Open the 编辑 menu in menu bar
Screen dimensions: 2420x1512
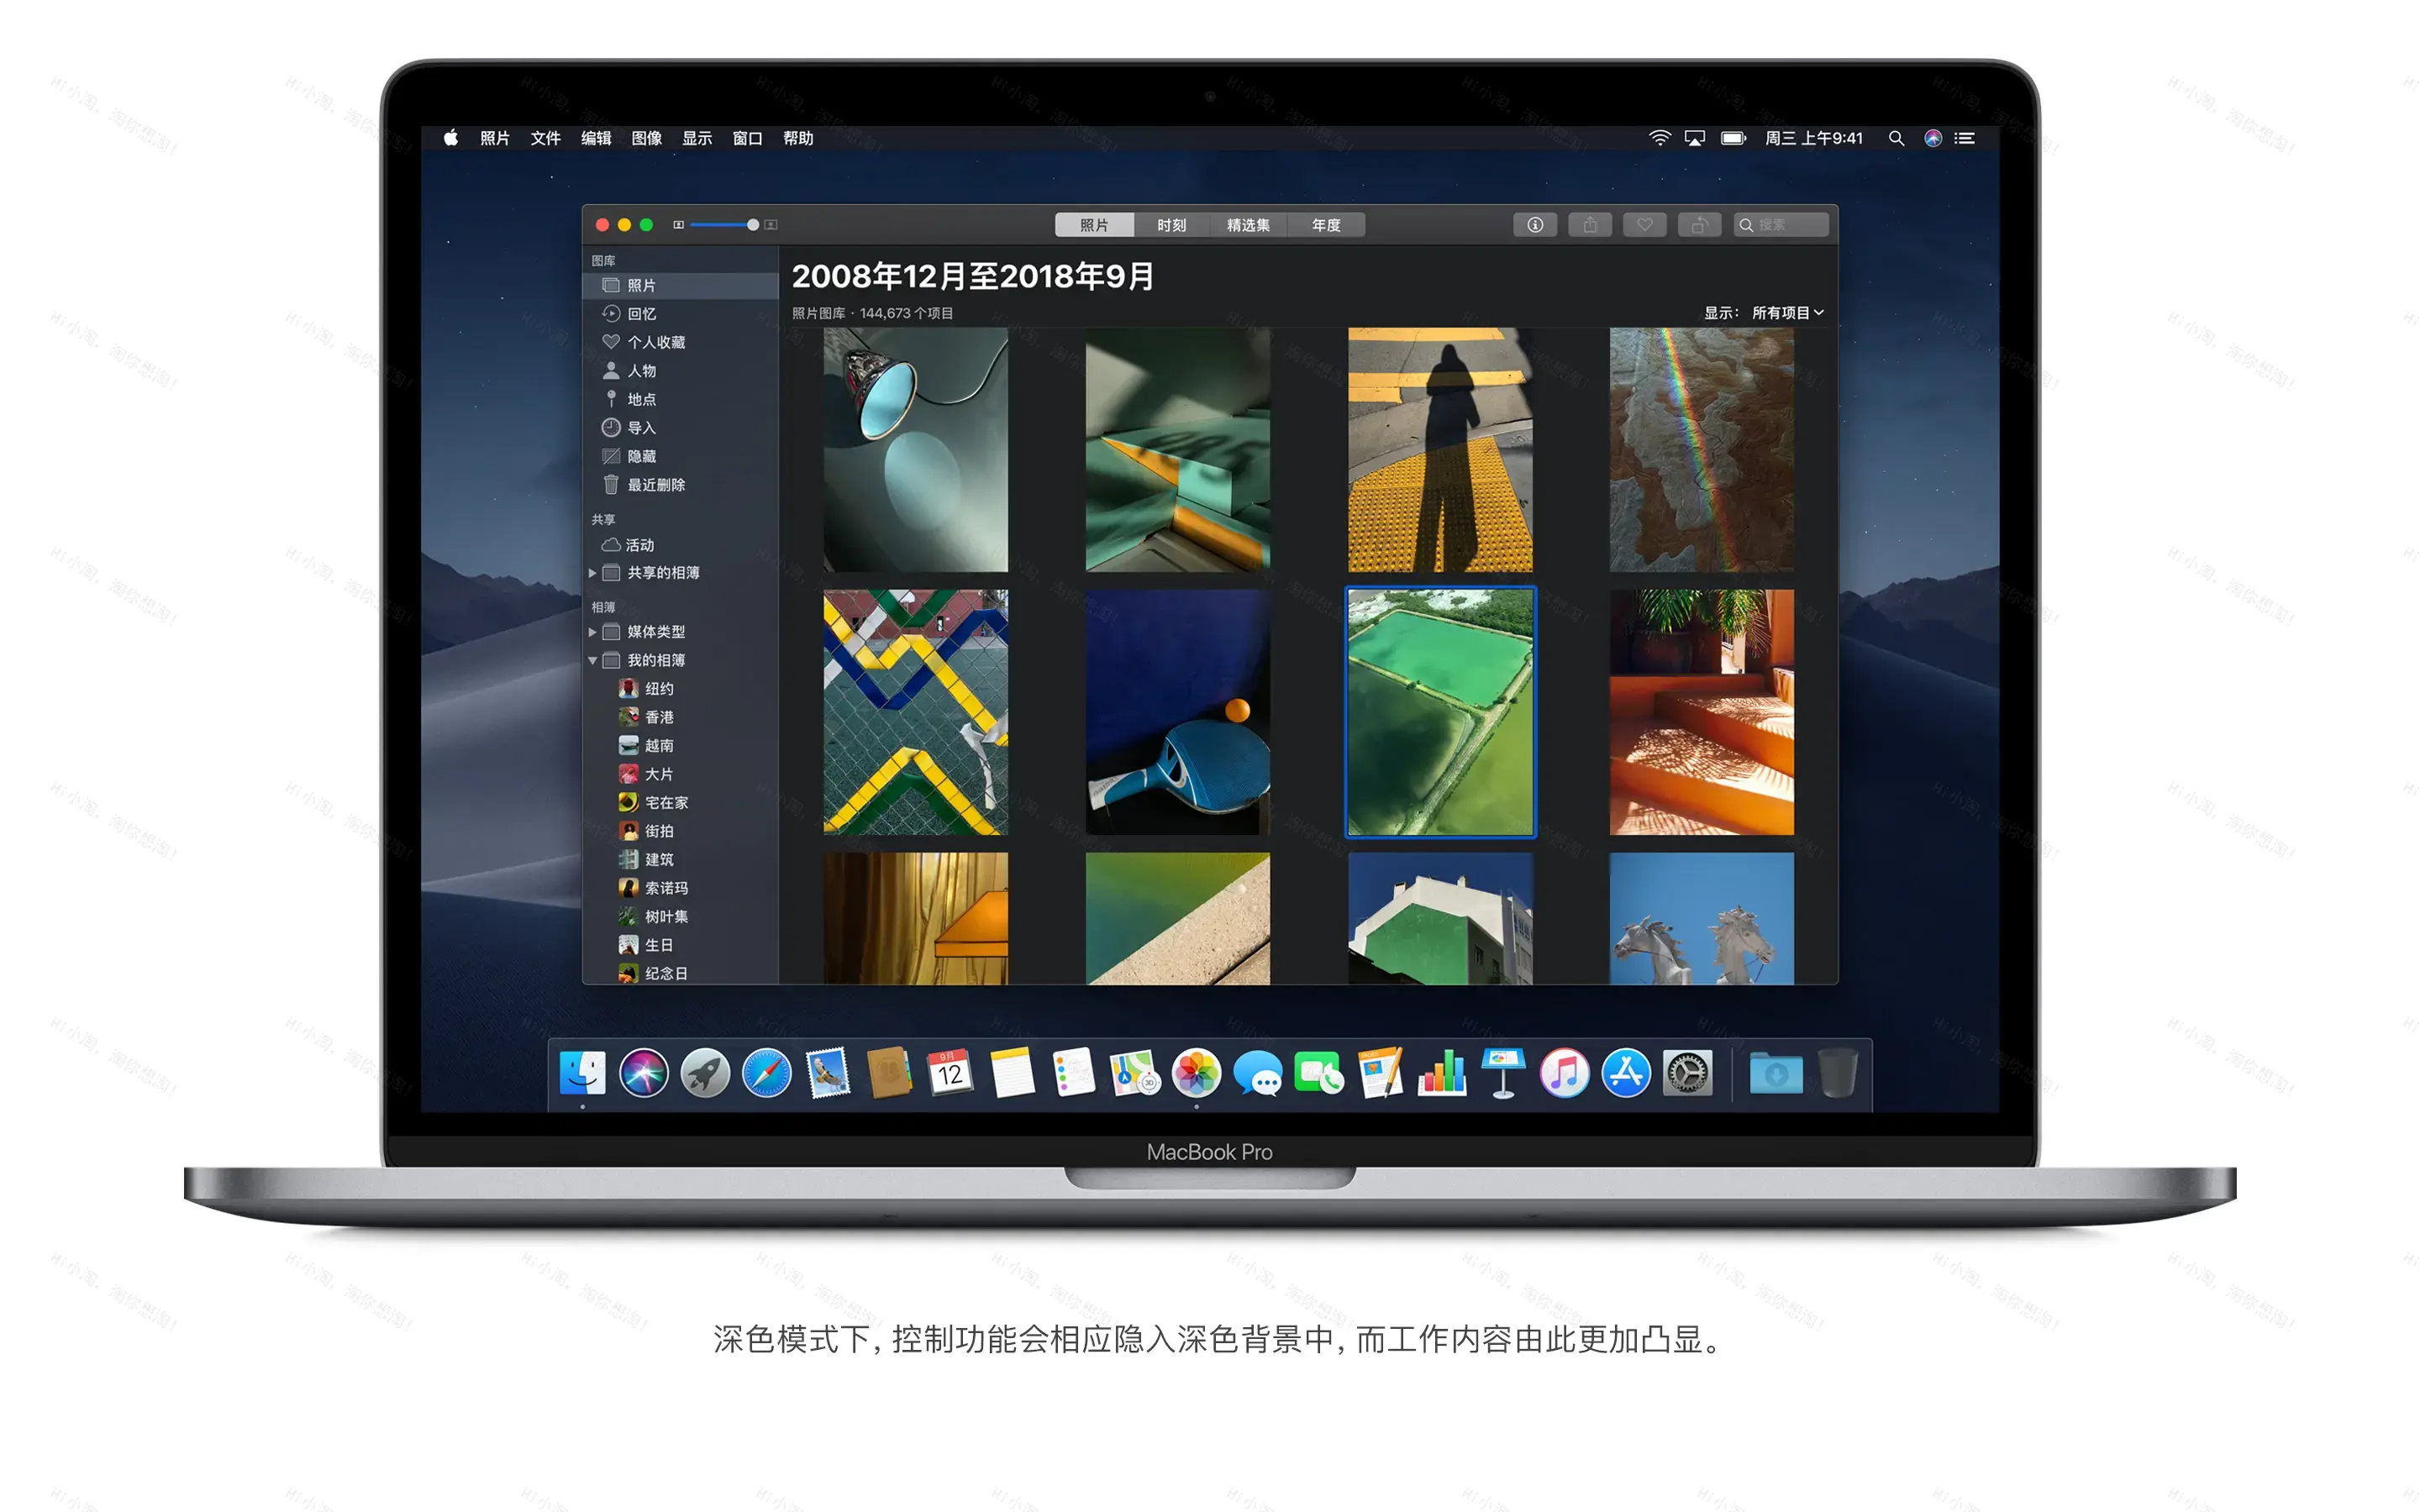coord(595,138)
